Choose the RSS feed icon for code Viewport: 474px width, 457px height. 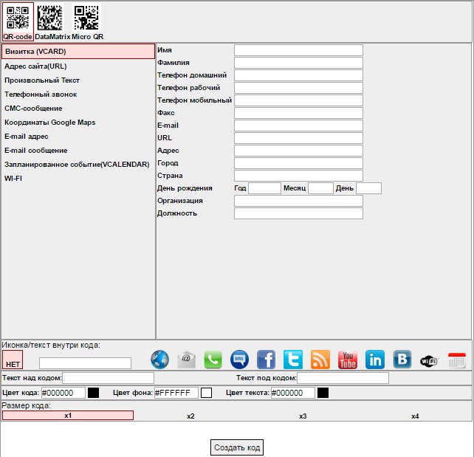pos(320,360)
